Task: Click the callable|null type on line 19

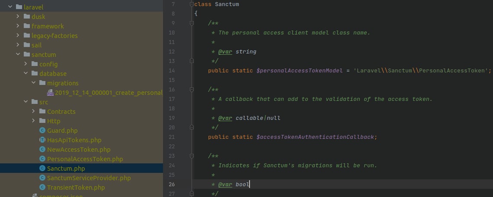Action: coord(258,118)
